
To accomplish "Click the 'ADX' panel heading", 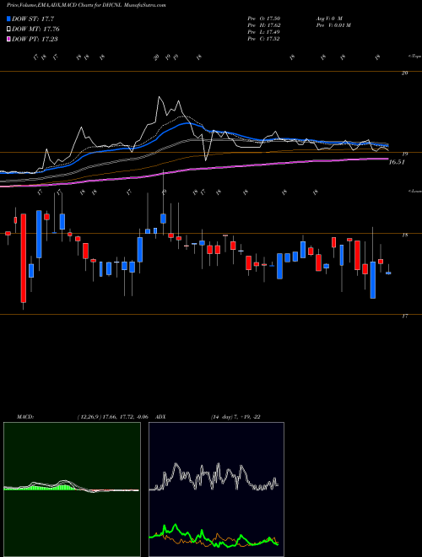I will (x=161, y=417).
